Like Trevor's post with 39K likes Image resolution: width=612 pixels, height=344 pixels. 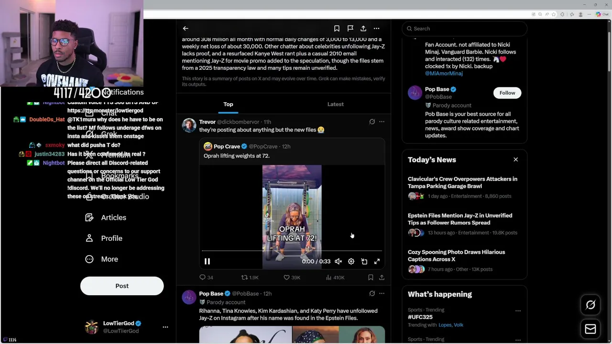[x=292, y=277]
